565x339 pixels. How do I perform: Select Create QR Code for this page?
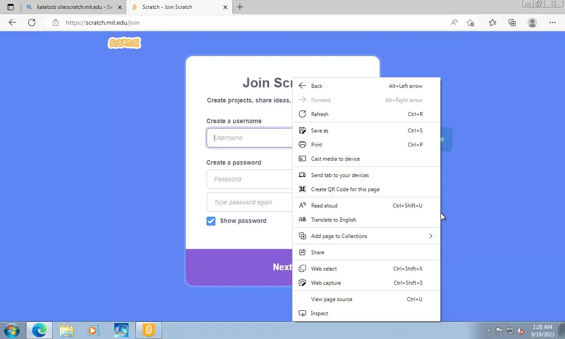pos(366,189)
